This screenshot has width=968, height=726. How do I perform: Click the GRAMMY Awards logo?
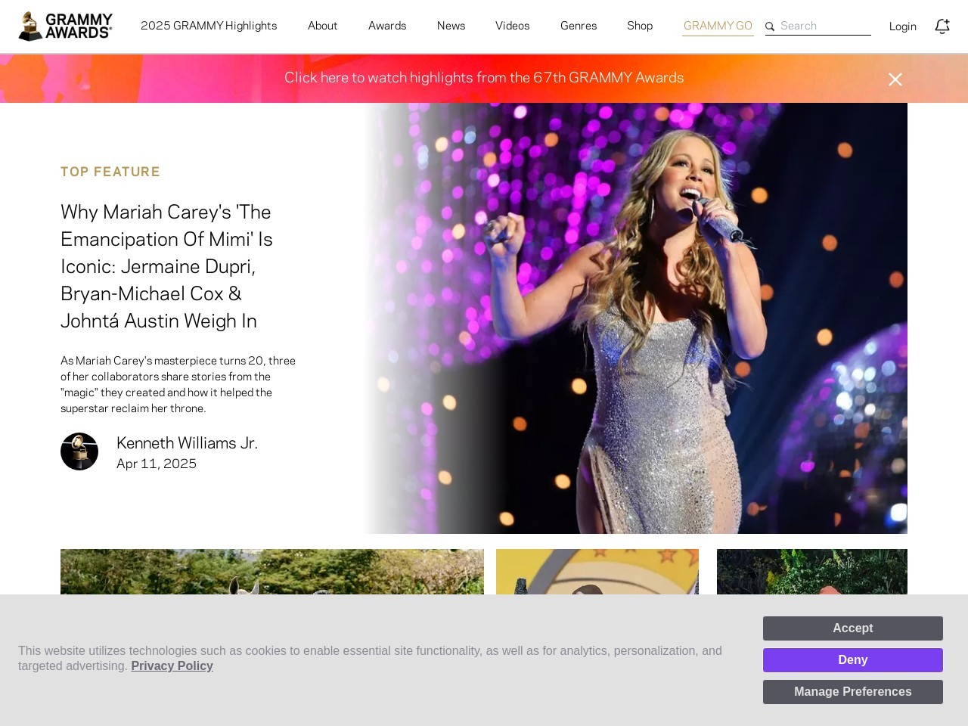[x=65, y=26]
